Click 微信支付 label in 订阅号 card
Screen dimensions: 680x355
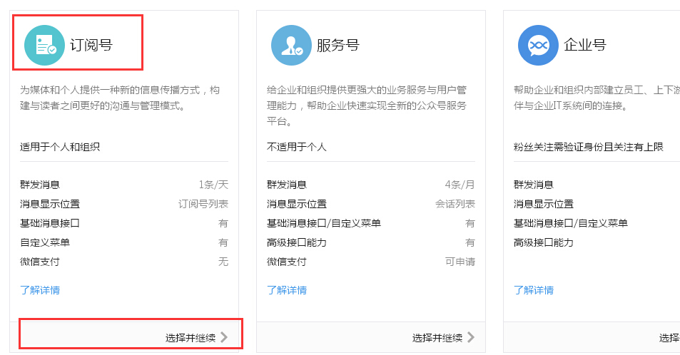pos(40,262)
